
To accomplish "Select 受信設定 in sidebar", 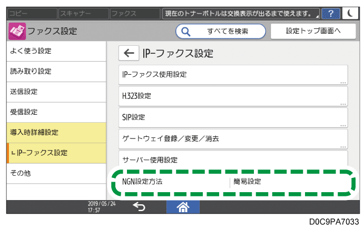I will pyautogui.click(x=56, y=113).
